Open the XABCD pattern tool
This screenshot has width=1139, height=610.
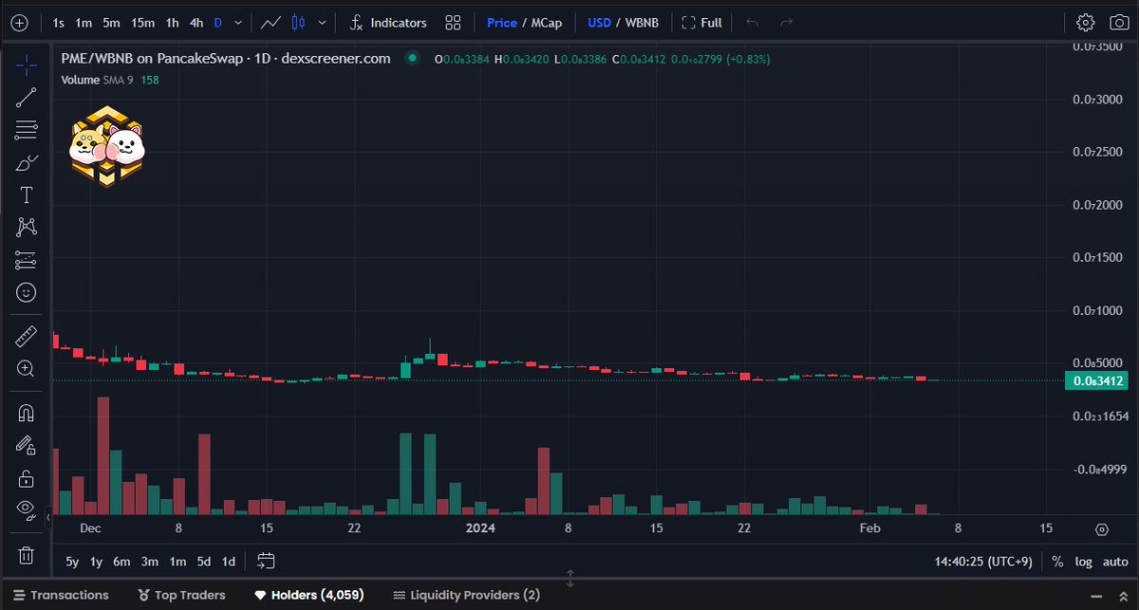coord(26,227)
